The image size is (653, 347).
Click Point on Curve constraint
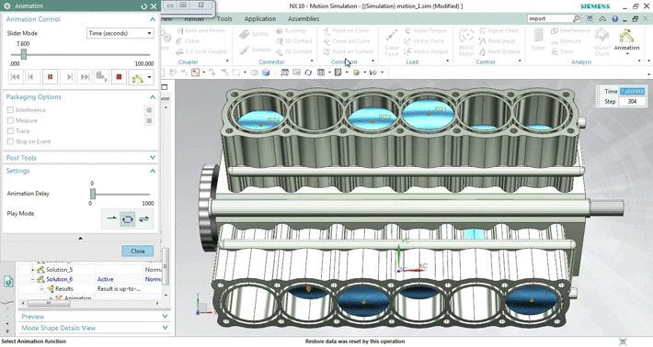347,30
